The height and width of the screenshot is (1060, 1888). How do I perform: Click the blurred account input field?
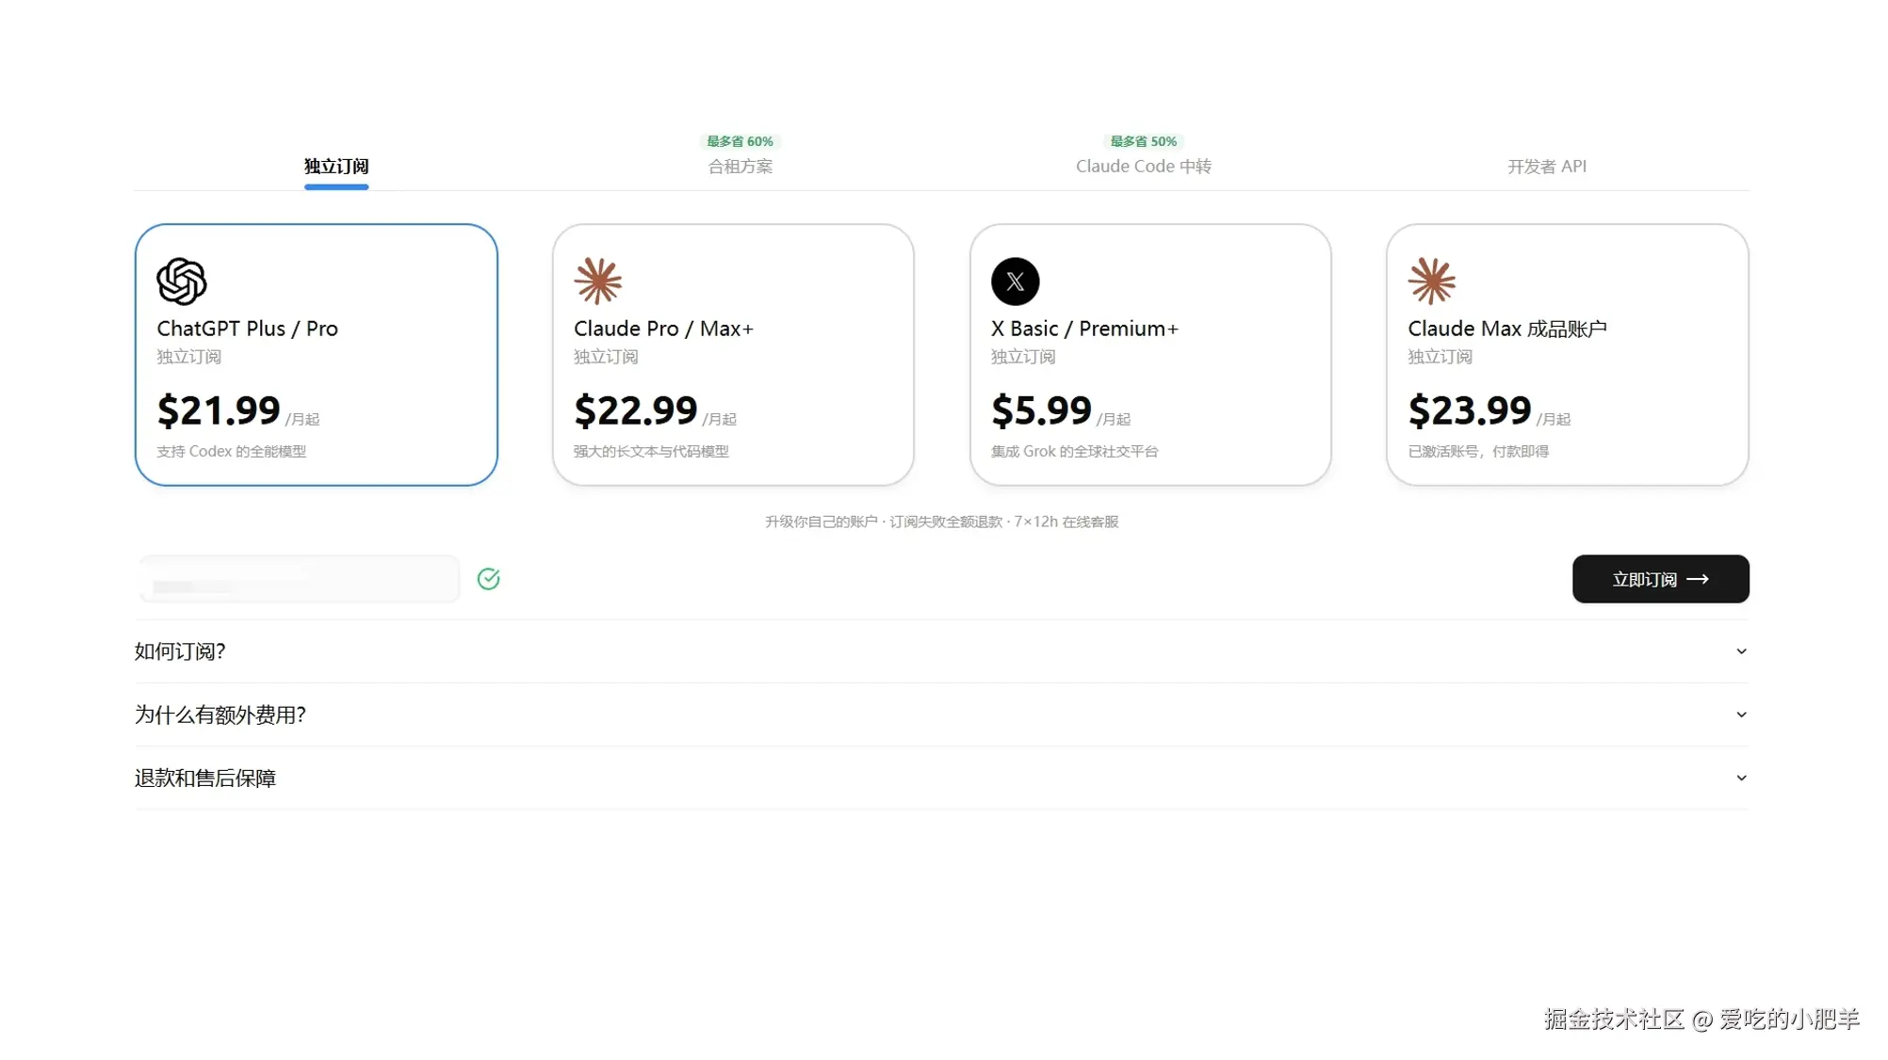point(300,579)
